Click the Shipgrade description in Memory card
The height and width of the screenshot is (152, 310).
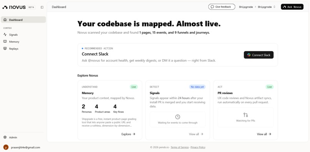coord(109,122)
